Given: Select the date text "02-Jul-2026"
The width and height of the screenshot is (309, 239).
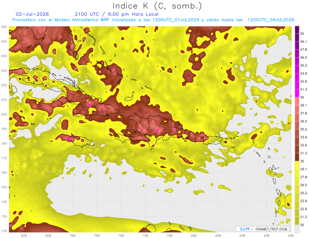Looking at the screenshot, I should tap(32, 14).
